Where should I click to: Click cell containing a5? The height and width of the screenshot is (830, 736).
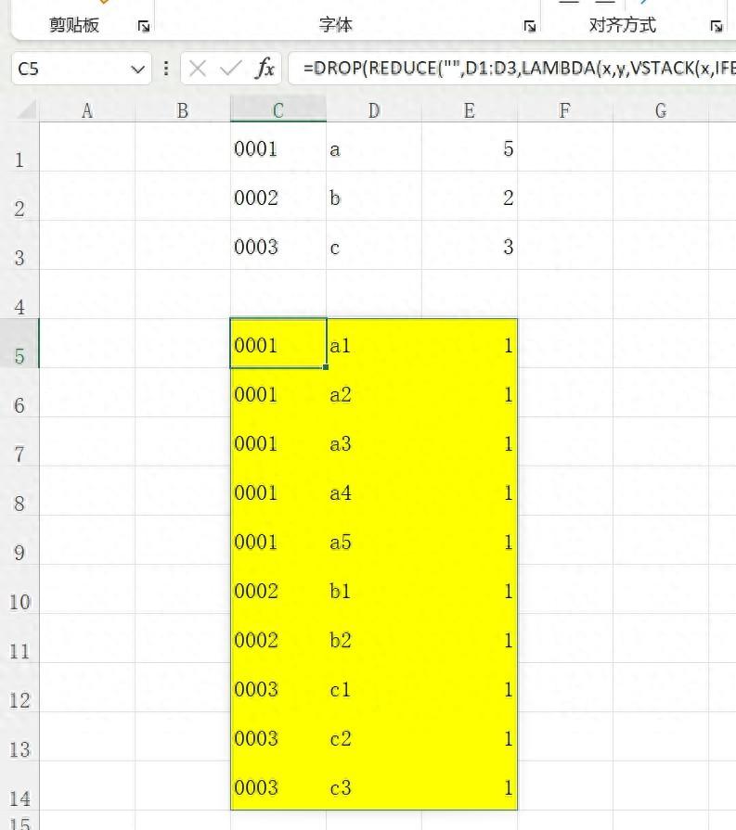[x=374, y=540]
